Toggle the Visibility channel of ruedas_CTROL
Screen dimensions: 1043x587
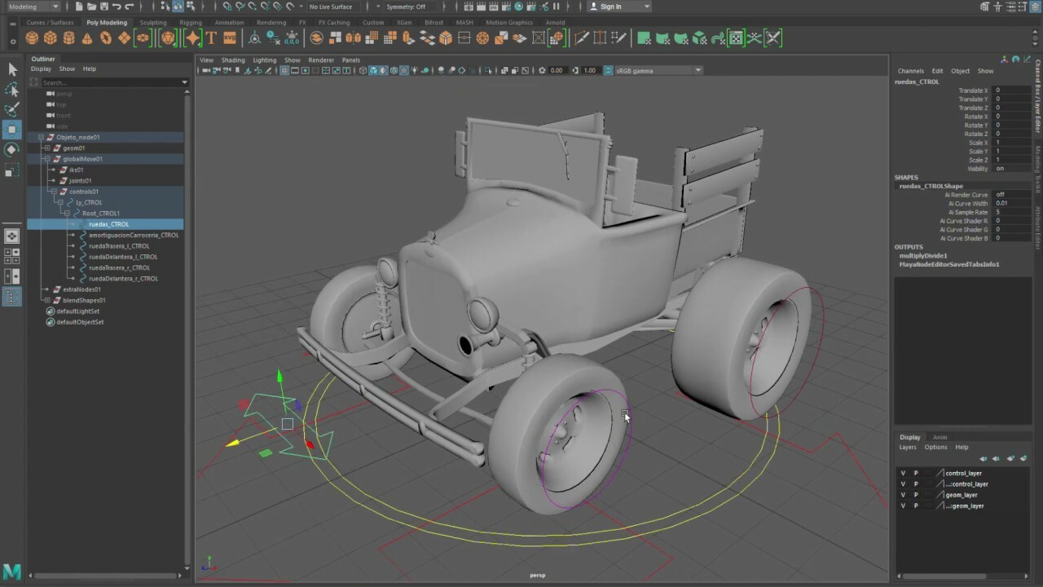(1001, 169)
